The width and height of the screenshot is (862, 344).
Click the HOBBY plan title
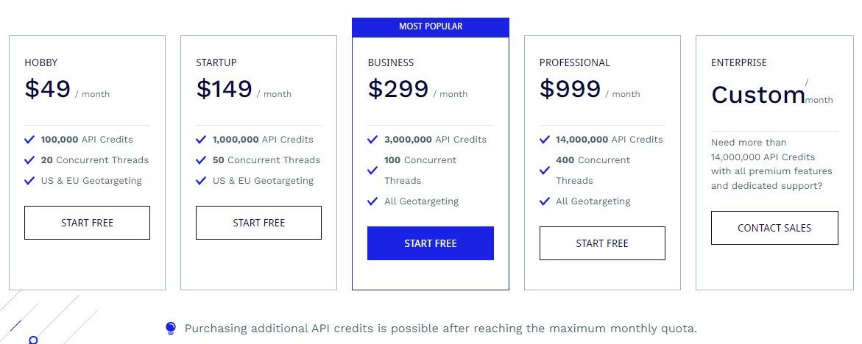[40, 62]
